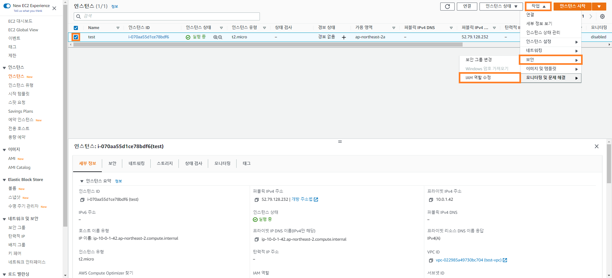The height and width of the screenshot is (278, 612).
Task: Copy private IP DNS name icon
Action: pos(257,239)
